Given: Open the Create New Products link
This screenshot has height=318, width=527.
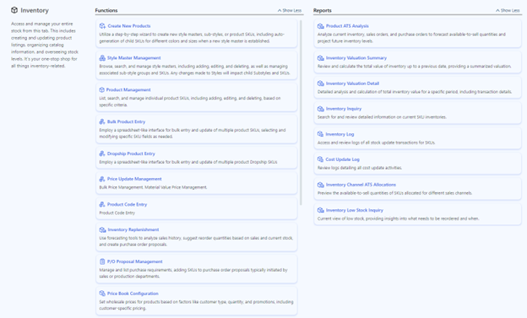Looking at the screenshot, I should [x=129, y=26].
